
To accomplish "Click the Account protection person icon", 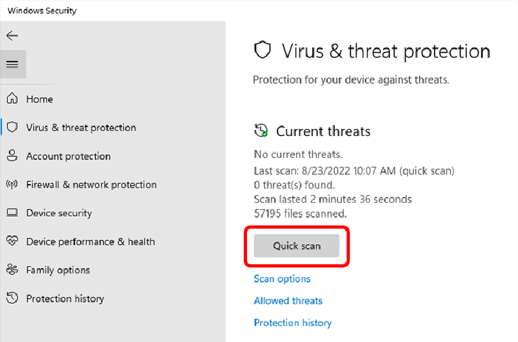I will point(12,156).
